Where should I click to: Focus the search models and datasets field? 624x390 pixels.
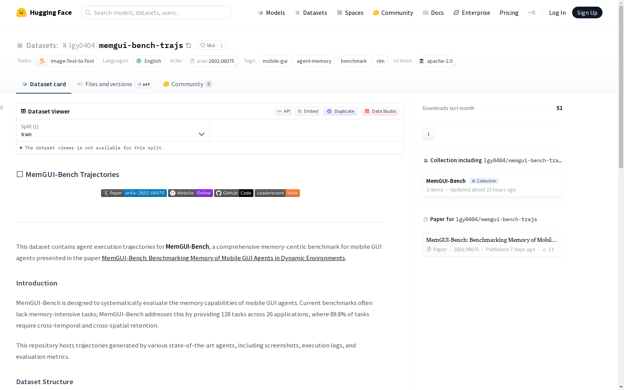pyautogui.click(x=156, y=12)
